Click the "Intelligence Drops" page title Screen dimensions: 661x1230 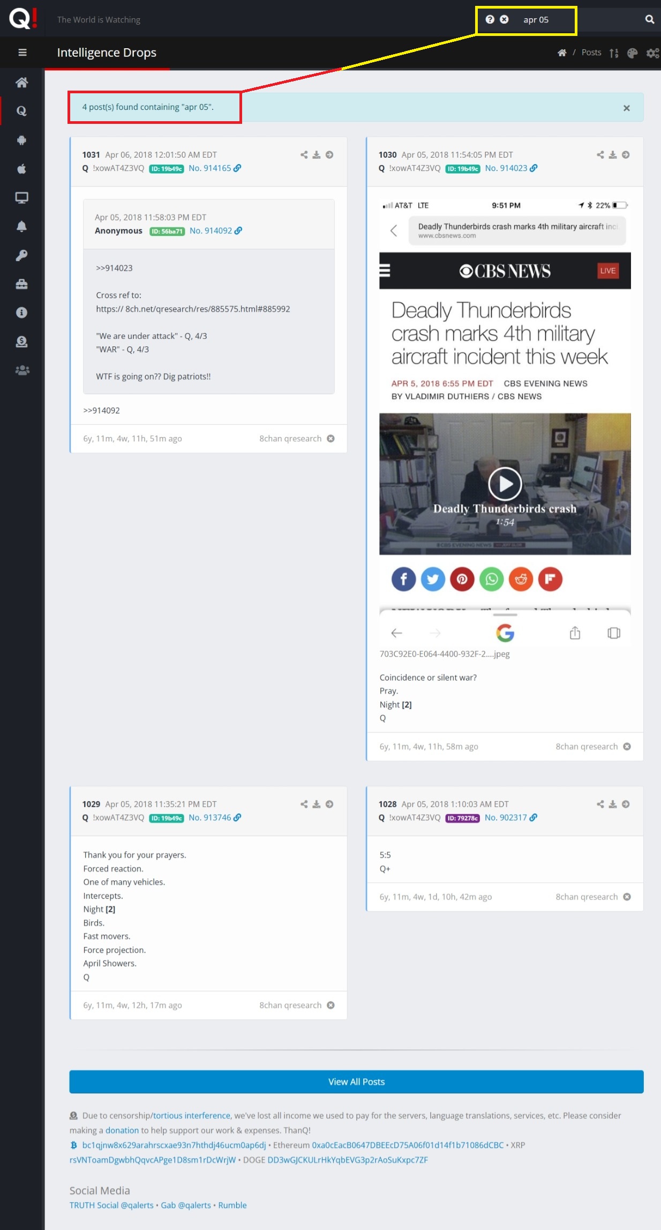coord(107,53)
